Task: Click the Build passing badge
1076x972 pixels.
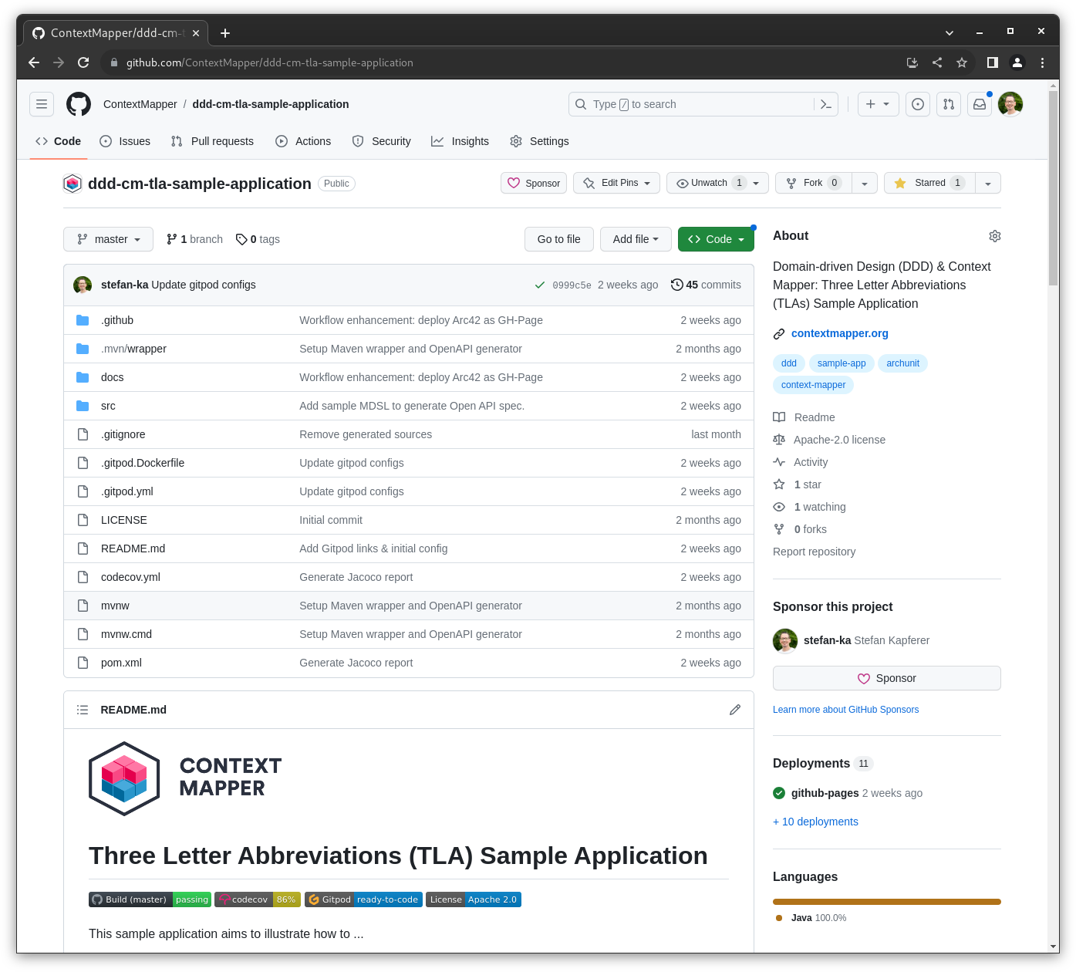Action: pos(150,899)
